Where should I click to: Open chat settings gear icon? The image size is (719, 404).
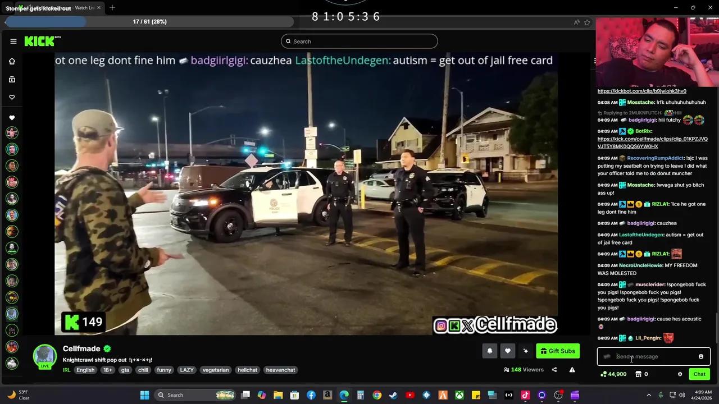point(680,374)
